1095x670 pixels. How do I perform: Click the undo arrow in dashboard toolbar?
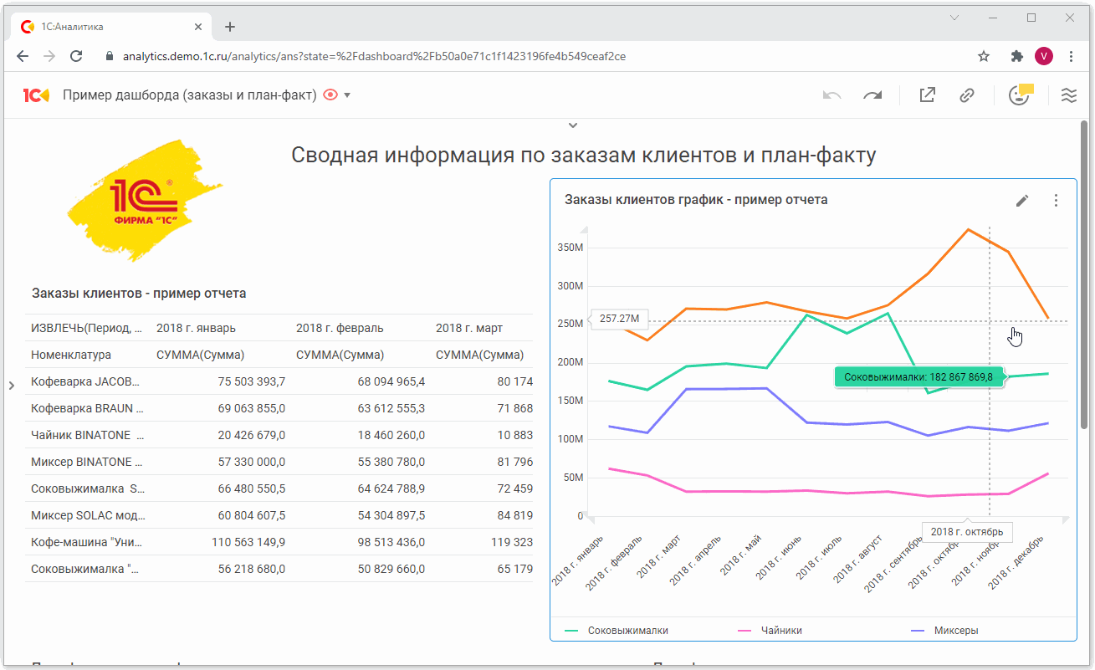(831, 95)
